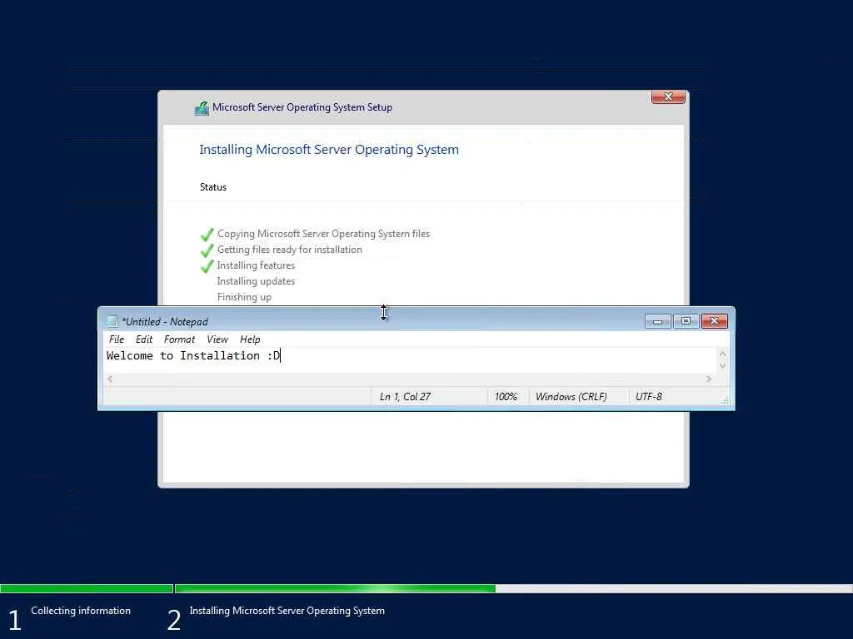The width and height of the screenshot is (853, 639).
Task: Open the Help menu in Notepad
Action: pyautogui.click(x=250, y=339)
